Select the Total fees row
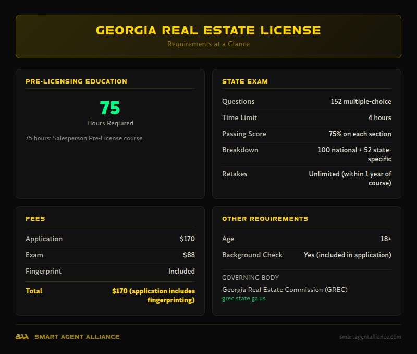The image size is (417, 354). tap(110, 296)
